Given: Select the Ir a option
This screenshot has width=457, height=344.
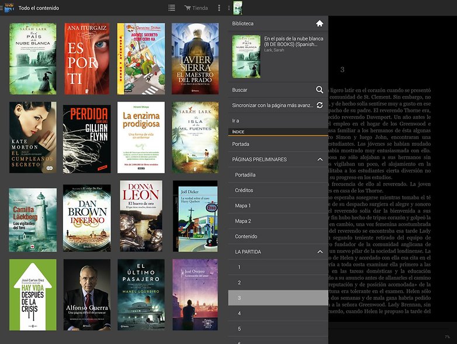Looking at the screenshot, I should (278, 121).
